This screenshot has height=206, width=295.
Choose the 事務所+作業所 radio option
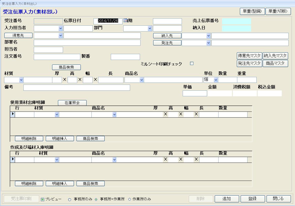coord(96,200)
